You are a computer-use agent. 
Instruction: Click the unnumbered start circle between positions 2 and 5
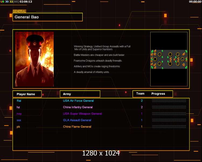pos(170,64)
